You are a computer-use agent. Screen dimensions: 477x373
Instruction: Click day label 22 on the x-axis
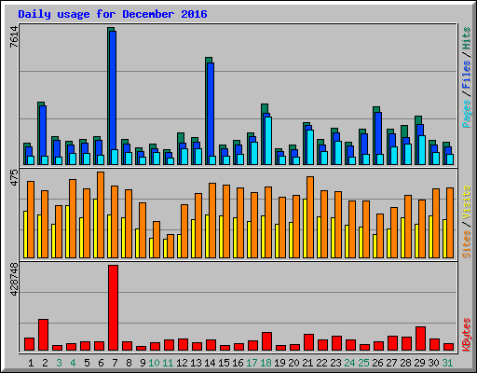coord(321,363)
